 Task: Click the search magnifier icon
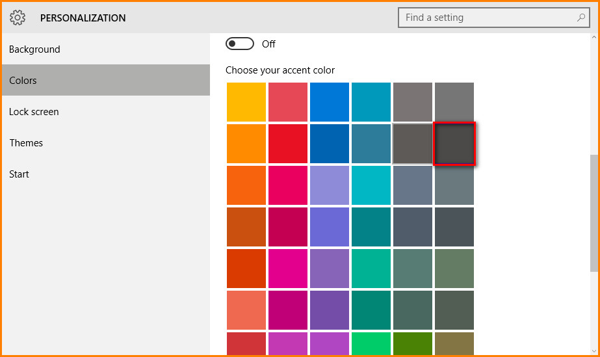[580, 18]
